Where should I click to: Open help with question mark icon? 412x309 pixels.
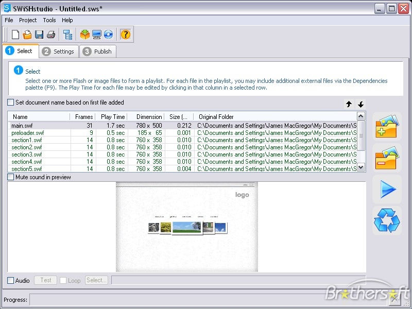point(125,35)
